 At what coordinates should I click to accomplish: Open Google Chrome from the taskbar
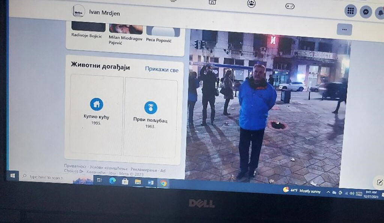pyautogui.click(x=163, y=183)
